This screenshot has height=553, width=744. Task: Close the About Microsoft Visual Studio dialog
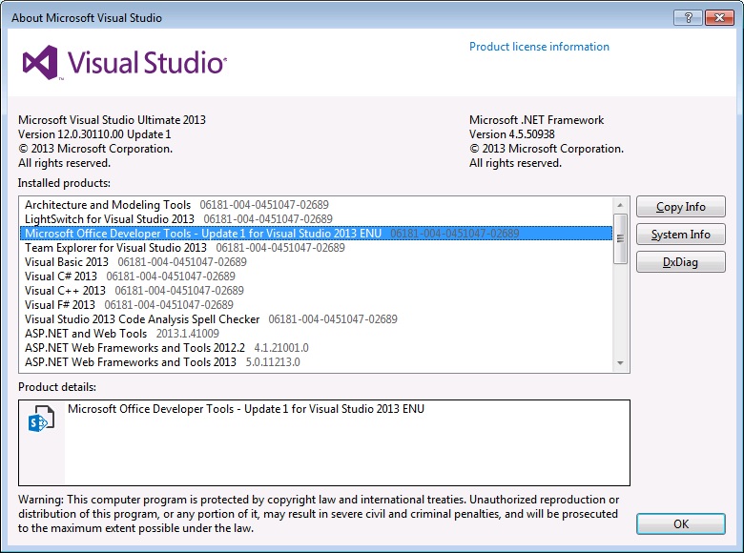click(719, 18)
